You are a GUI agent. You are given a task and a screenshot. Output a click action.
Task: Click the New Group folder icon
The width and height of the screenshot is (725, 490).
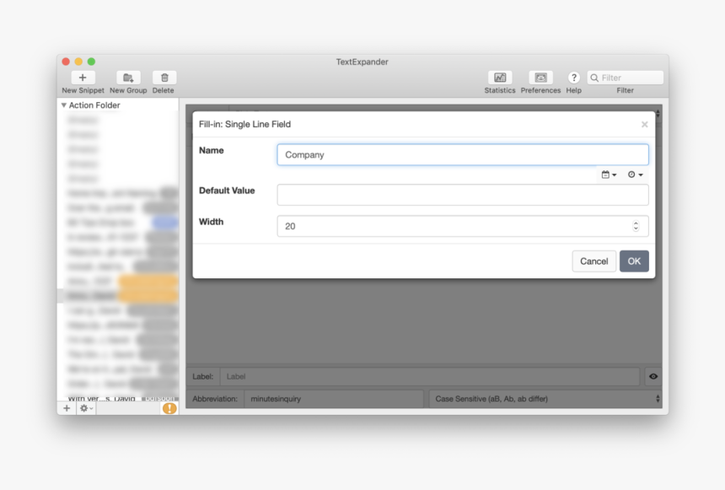point(128,78)
